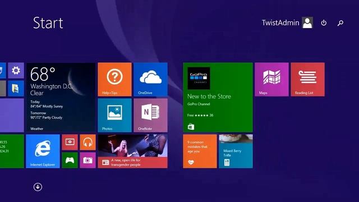Click the power options button
The height and width of the screenshot is (202, 359).
coord(324,22)
